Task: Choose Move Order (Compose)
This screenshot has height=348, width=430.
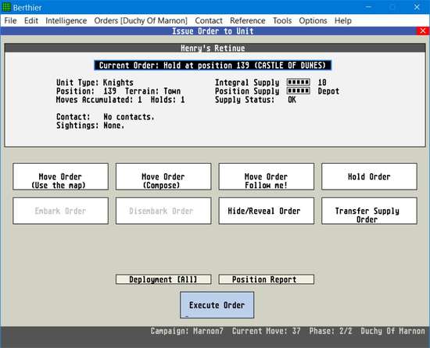Action: 163,176
